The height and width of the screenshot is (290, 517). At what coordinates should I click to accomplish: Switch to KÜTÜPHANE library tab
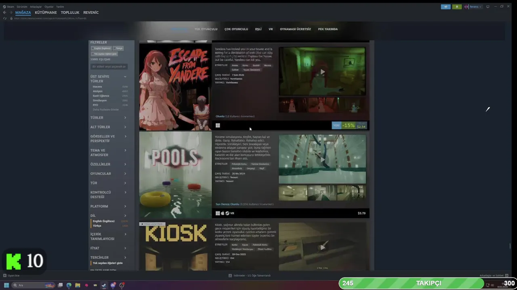(x=46, y=12)
